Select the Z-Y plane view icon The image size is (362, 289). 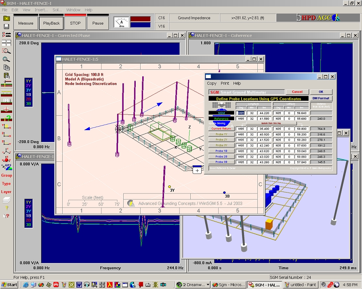6,143
